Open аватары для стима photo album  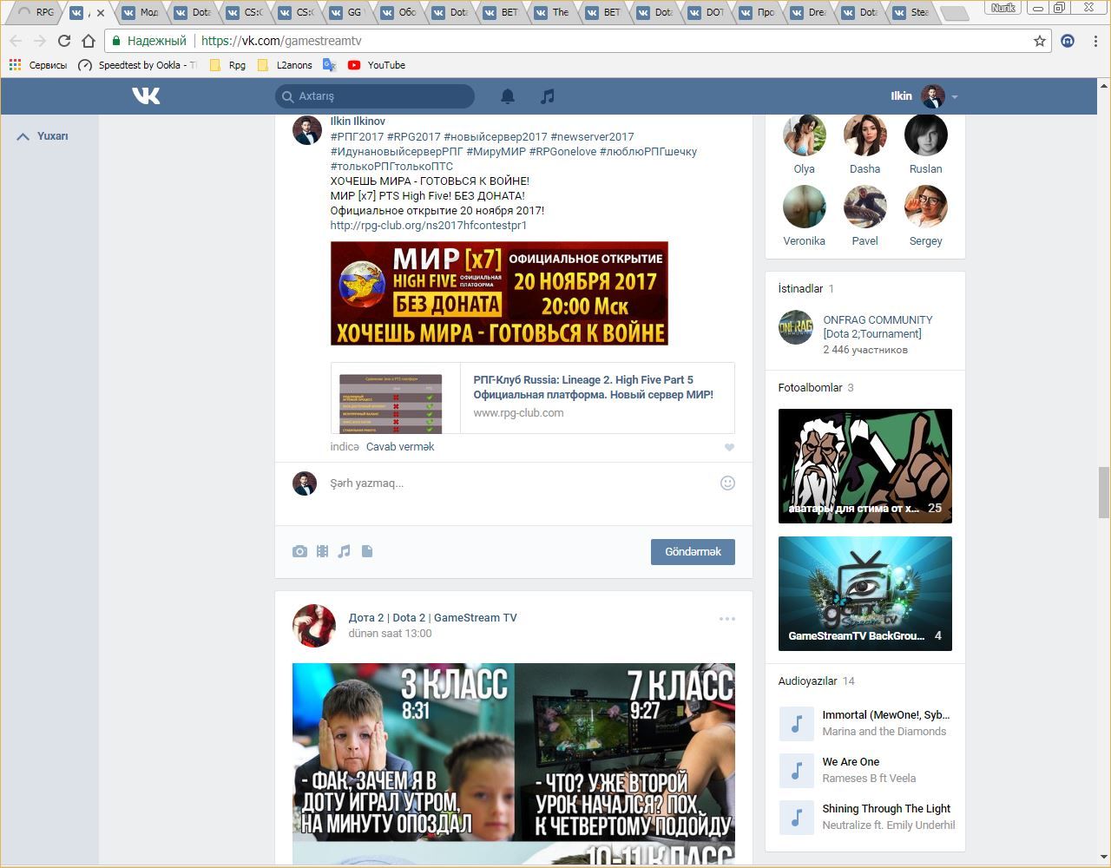(865, 466)
